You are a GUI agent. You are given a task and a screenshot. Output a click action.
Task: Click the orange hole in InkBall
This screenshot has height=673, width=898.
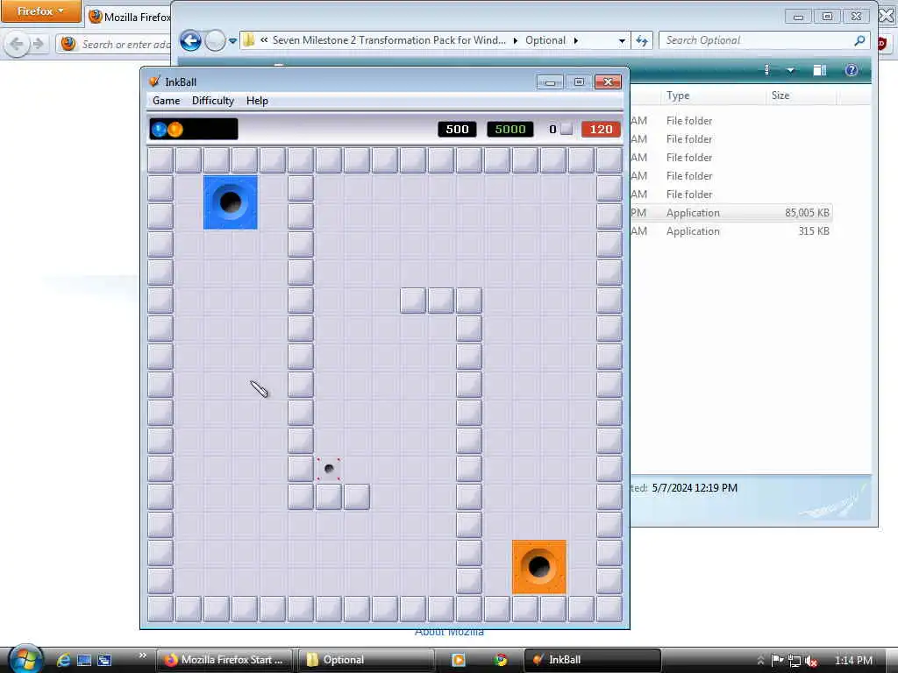tap(539, 567)
